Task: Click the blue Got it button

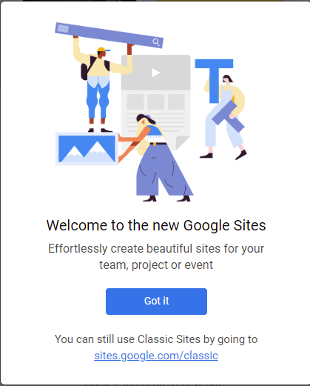Action: tap(156, 302)
